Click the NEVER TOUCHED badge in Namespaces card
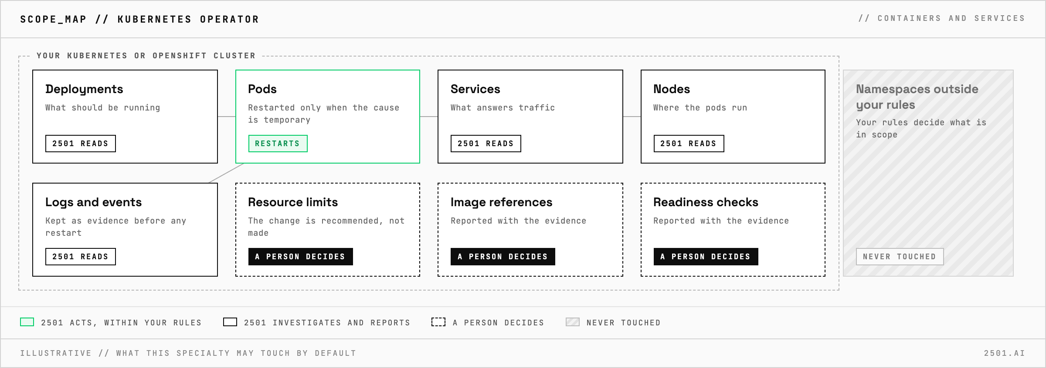Screen dimensions: 1046x368 click(900, 257)
